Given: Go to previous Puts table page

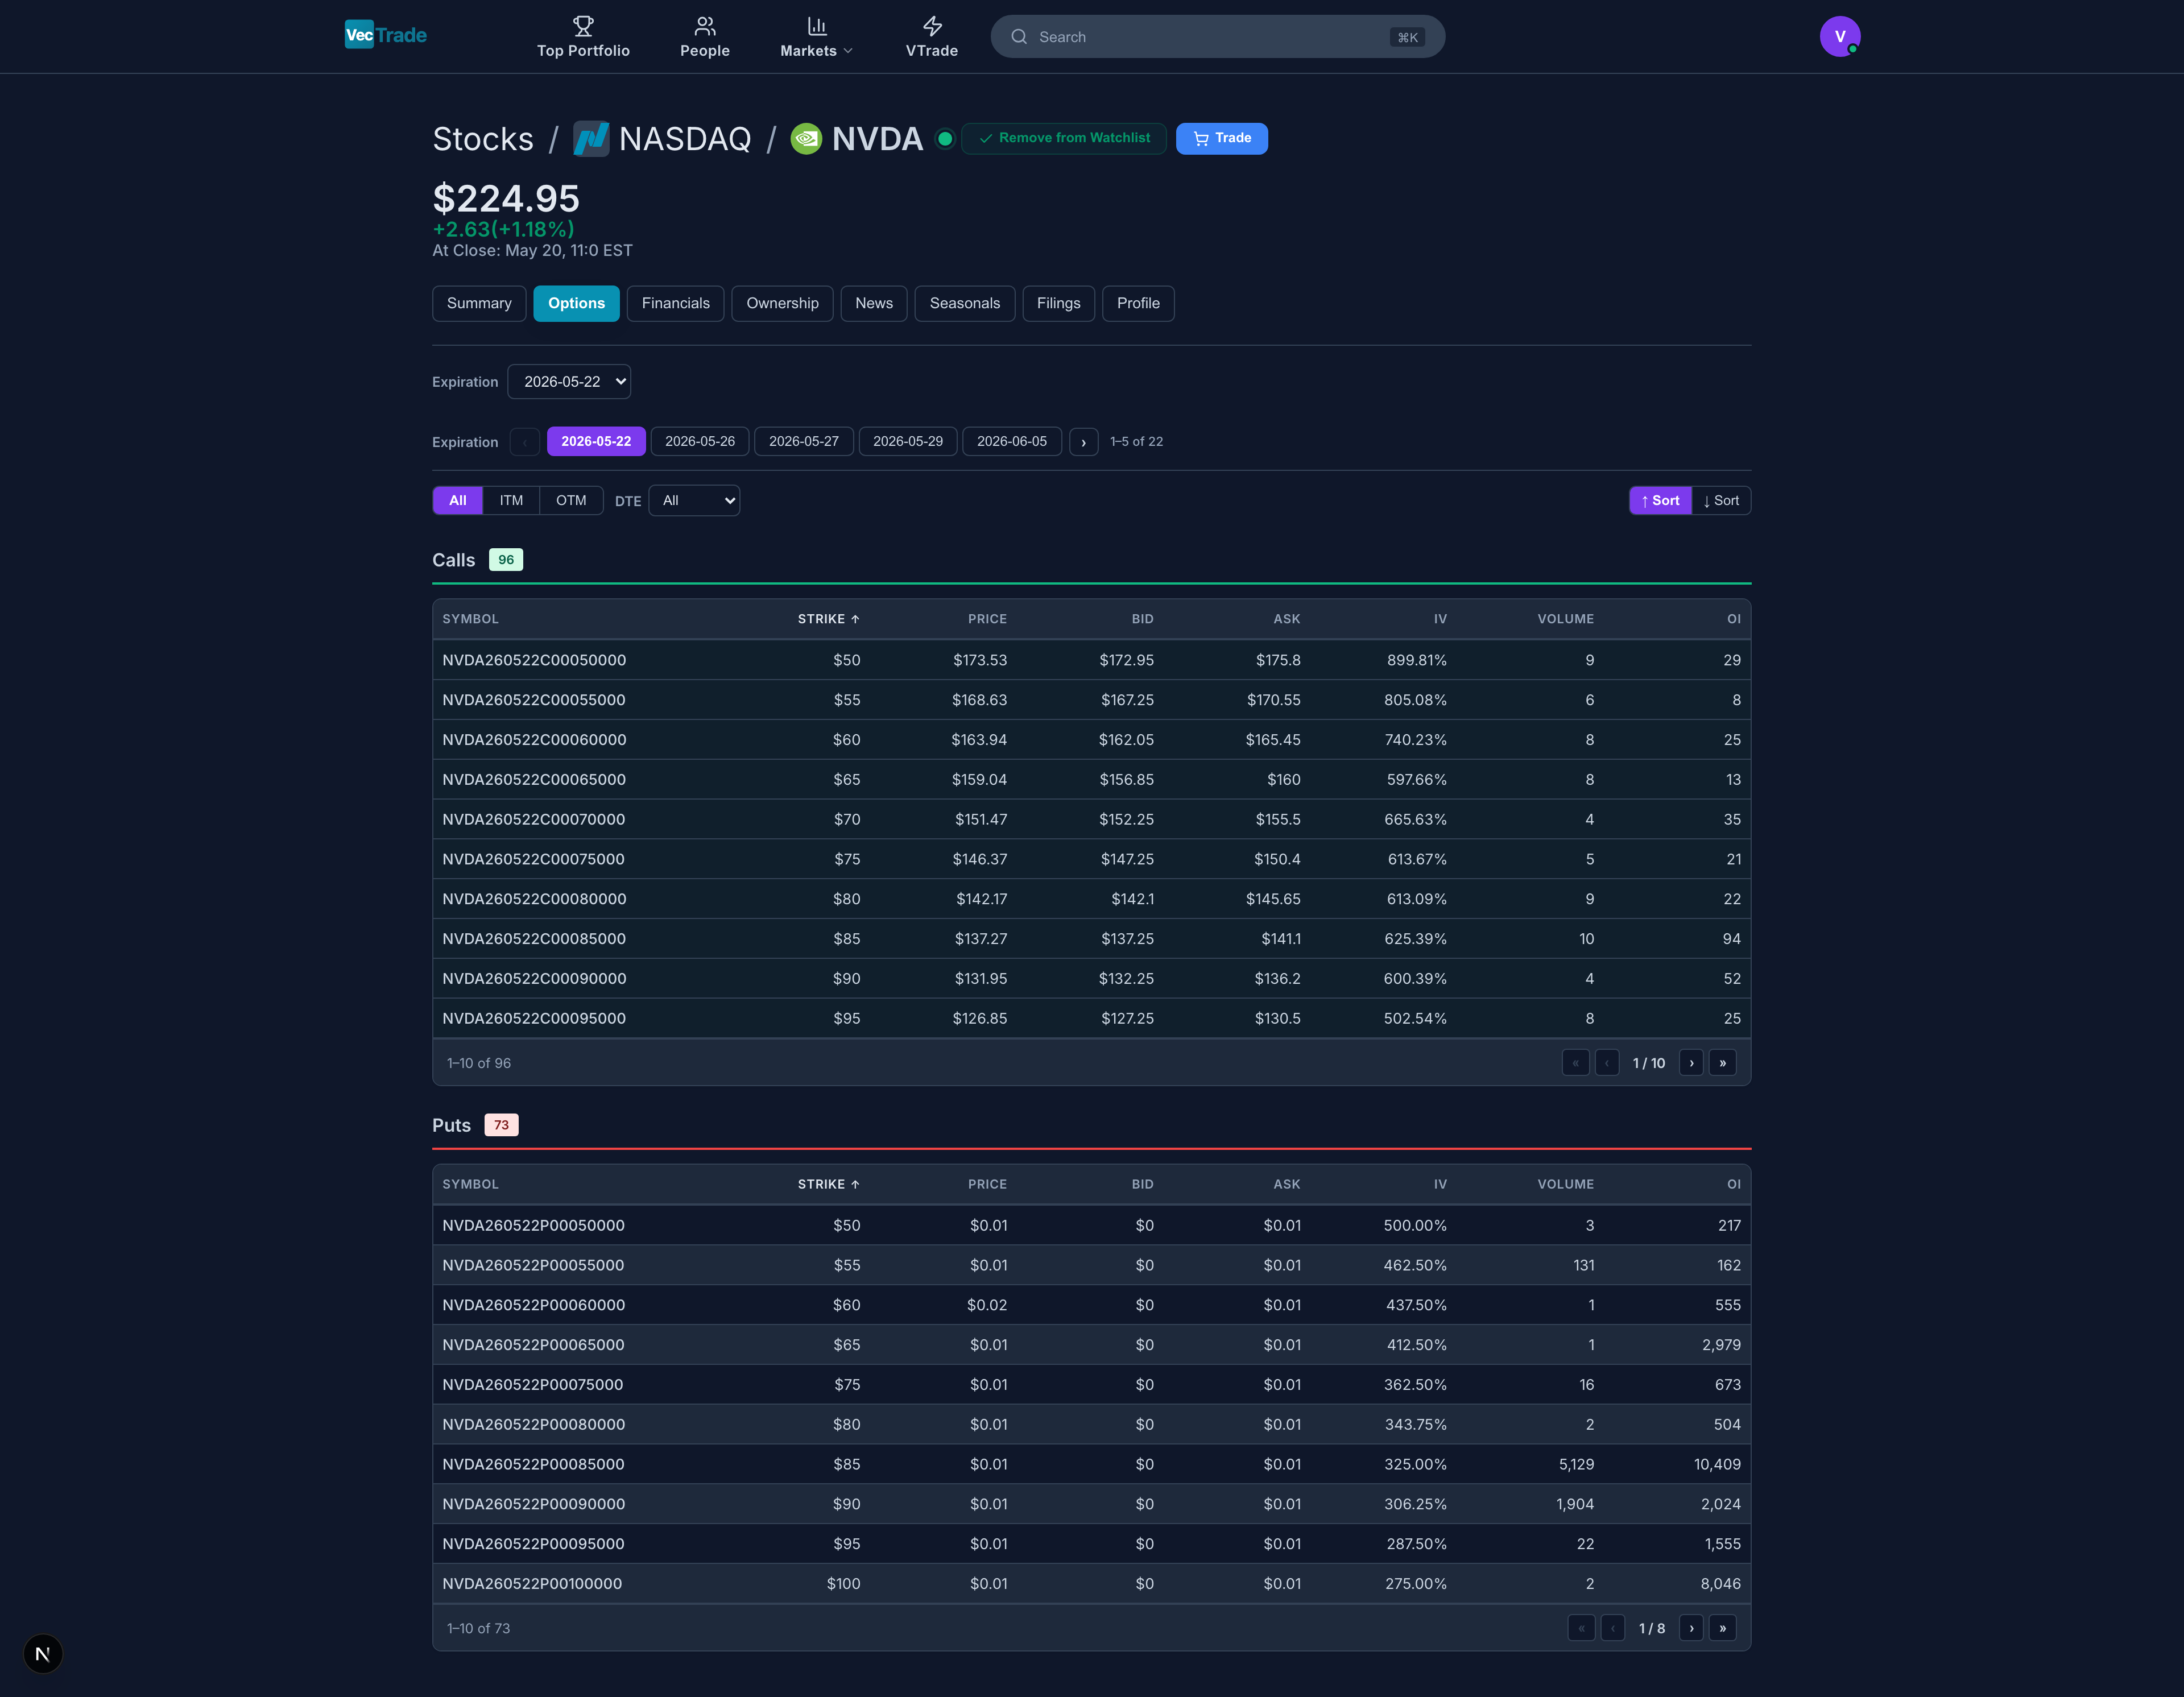Looking at the screenshot, I should pyautogui.click(x=1613, y=1628).
